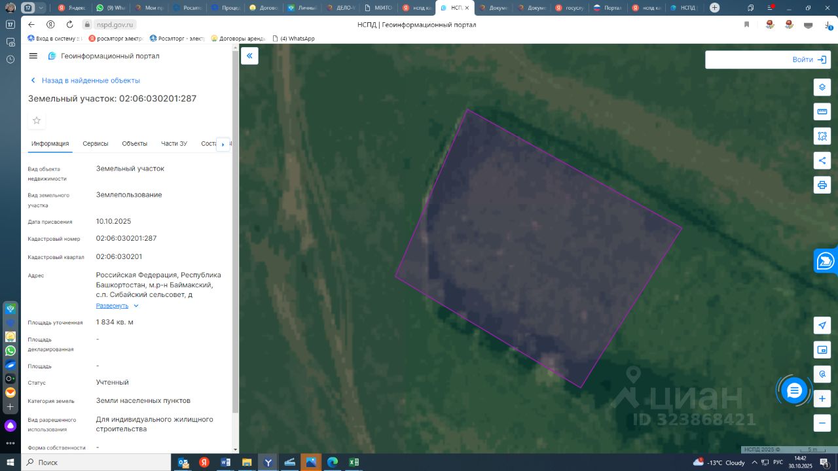Click the area value 1 834 кв. м
The height and width of the screenshot is (471, 838).
point(115,323)
